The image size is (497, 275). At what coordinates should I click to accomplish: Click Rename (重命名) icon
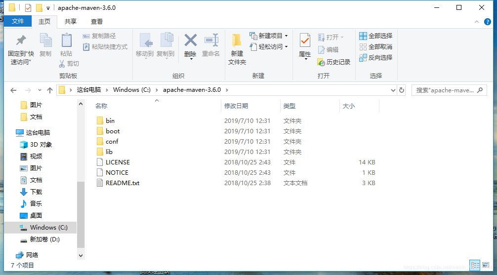coord(211,45)
